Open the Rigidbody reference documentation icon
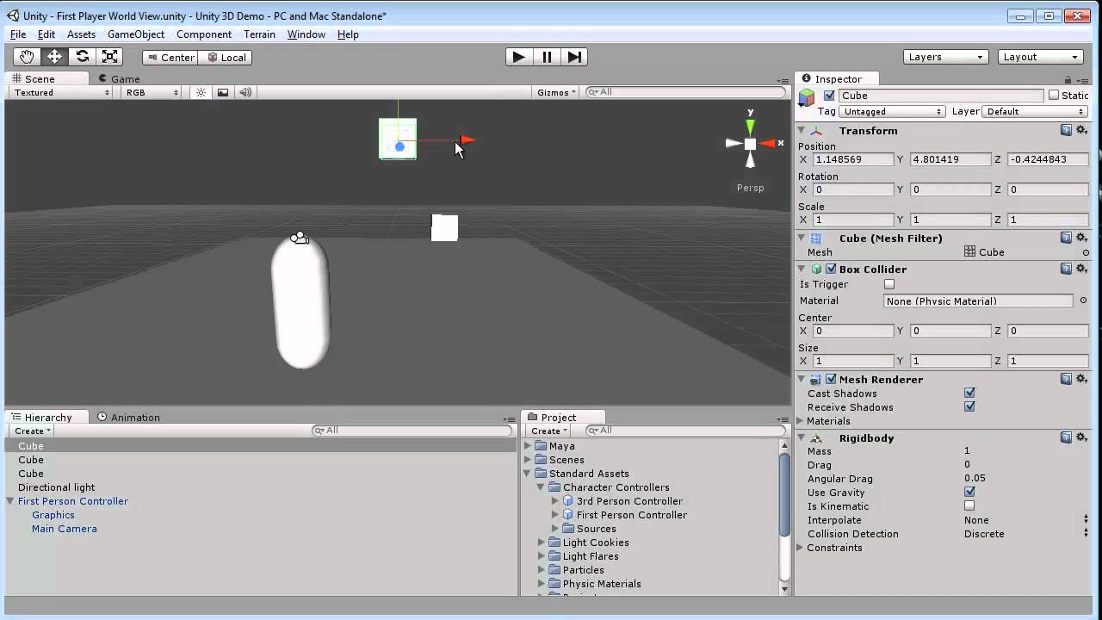Viewport: 1102px width, 620px height. click(1067, 437)
